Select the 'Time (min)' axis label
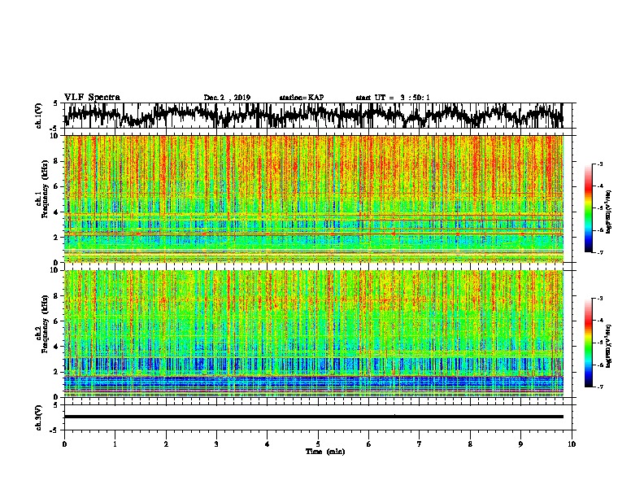Image resolution: width=644 pixels, height=498 pixels. click(325, 452)
